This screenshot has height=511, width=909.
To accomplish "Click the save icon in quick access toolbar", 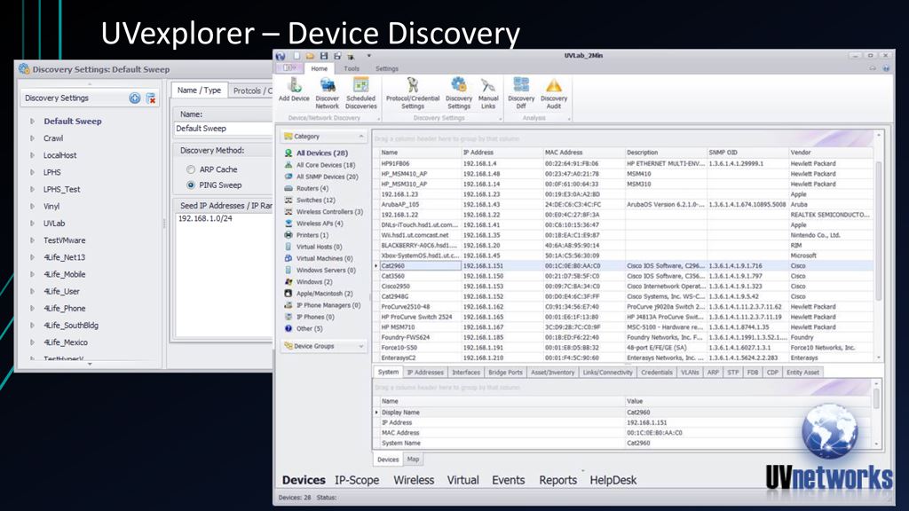I will [x=323, y=56].
